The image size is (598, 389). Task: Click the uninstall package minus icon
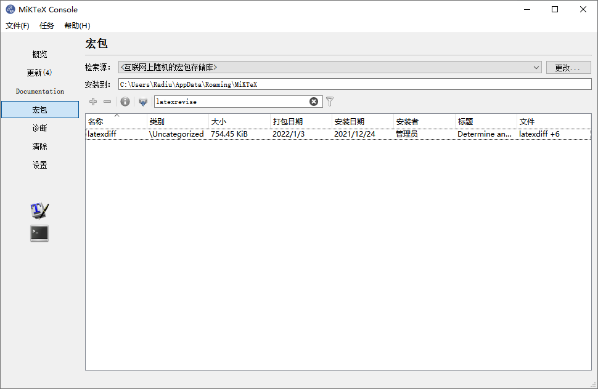tap(107, 102)
